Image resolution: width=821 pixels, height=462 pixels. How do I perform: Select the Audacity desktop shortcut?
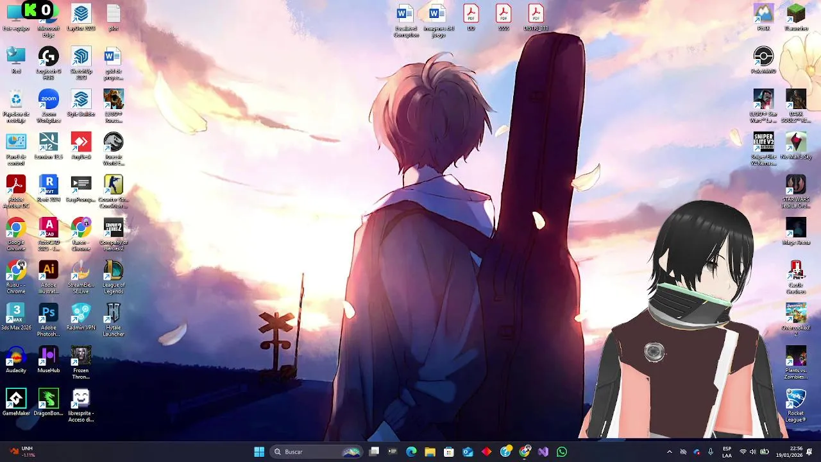pos(16,359)
